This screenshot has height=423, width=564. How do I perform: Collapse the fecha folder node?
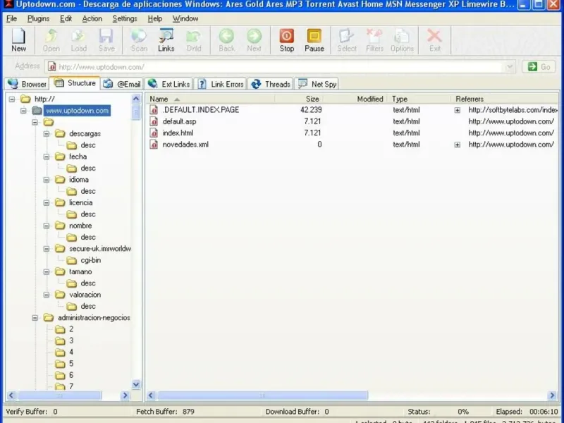click(x=47, y=157)
